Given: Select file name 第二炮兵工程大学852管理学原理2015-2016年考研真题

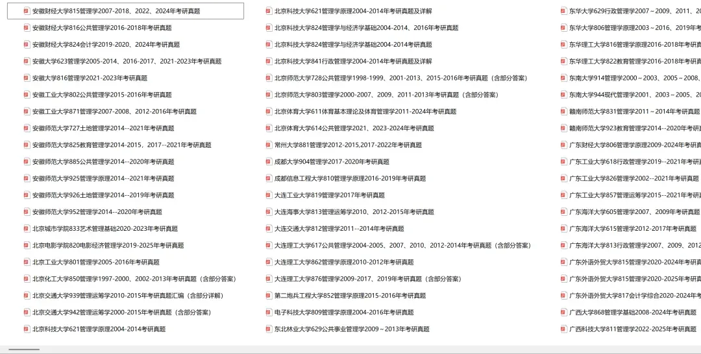Looking at the screenshot, I should [350, 296].
